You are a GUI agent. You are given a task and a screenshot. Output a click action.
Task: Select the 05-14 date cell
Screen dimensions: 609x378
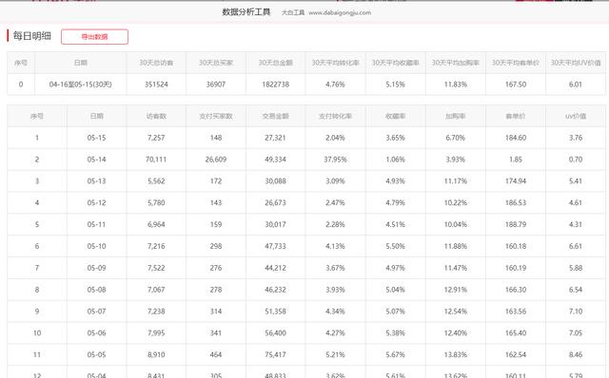[96, 160]
